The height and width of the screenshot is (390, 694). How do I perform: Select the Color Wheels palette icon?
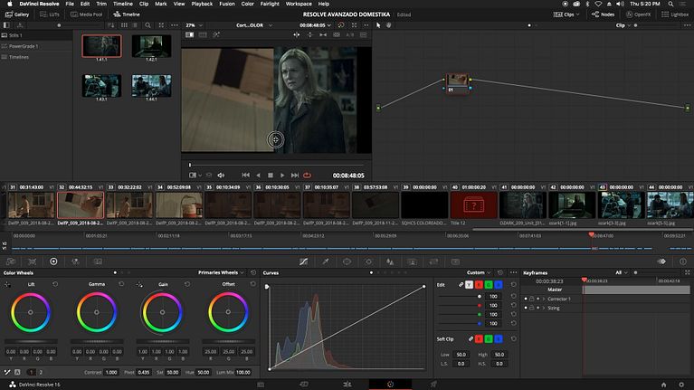point(53,262)
